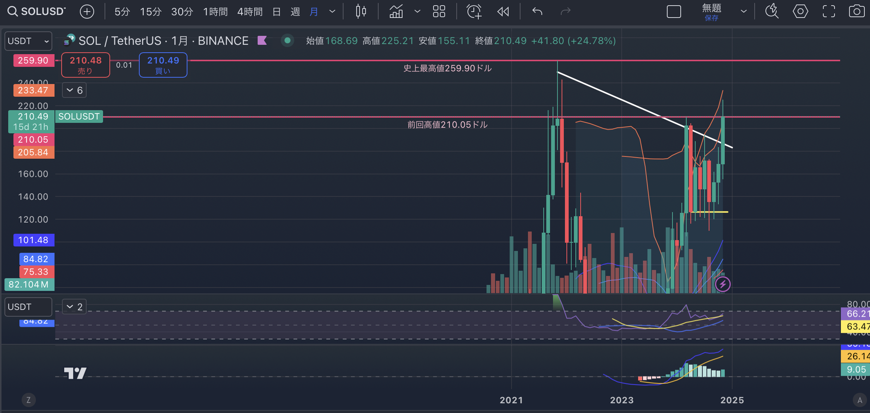
Task: Redo the last chart action
Action: [566, 12]
